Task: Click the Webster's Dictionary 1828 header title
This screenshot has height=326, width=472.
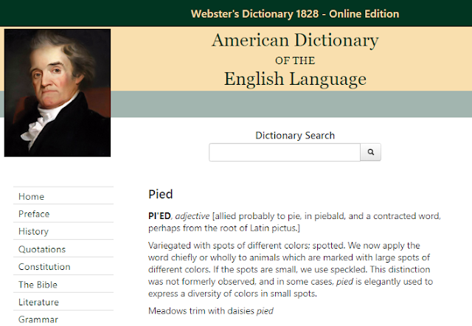Action: coord(295,14)
